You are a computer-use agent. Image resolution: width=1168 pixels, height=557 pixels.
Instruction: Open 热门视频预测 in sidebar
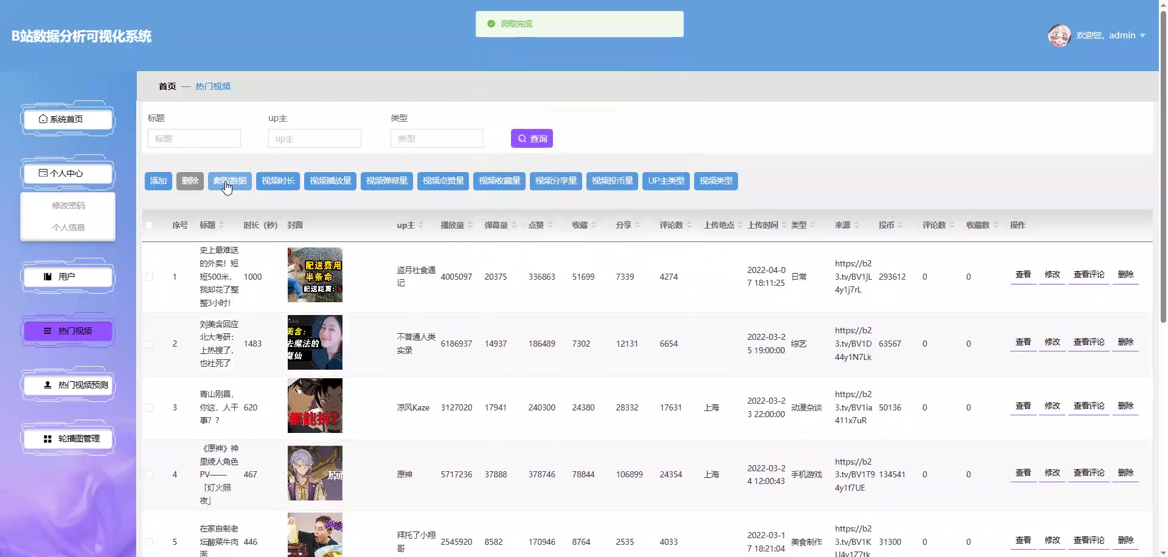[68, 385]
